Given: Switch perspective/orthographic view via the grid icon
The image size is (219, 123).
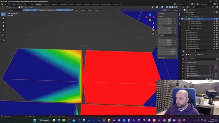Looking at the screenshot, I should point(153,34).
